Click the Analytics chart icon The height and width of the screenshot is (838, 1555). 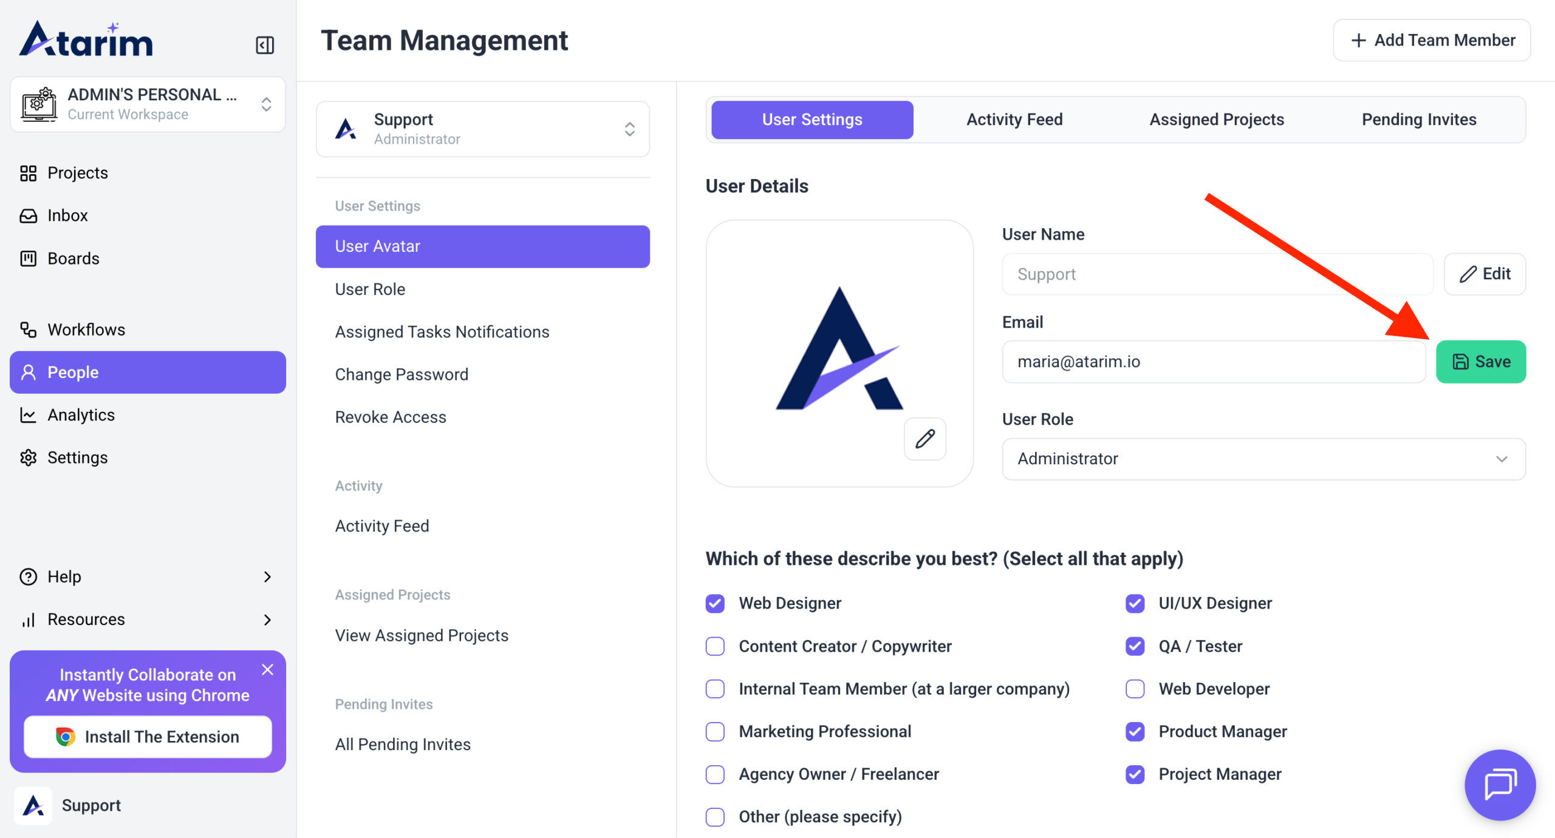click(x=28, y=415)
